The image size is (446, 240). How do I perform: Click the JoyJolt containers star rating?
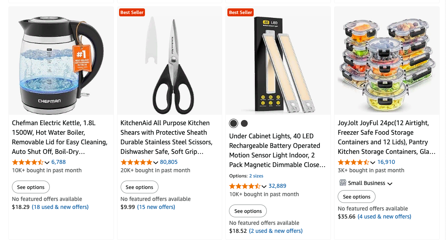353,162
